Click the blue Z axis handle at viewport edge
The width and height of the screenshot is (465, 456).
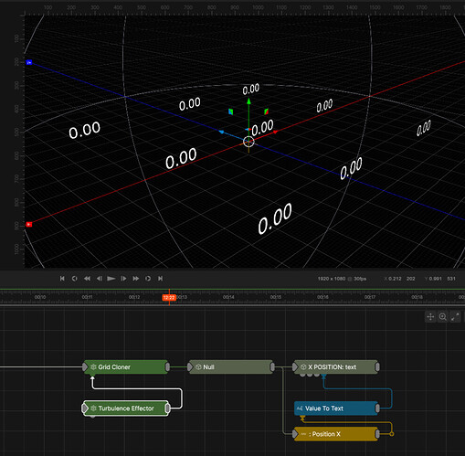tap(29, 62)
